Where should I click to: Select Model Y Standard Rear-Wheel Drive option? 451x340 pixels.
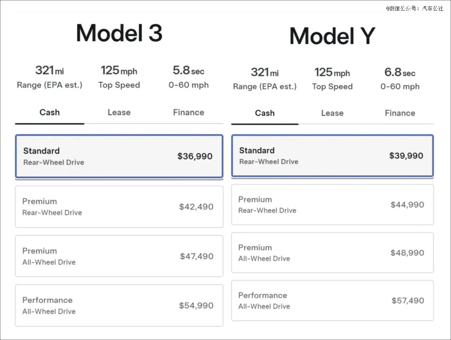332,156
